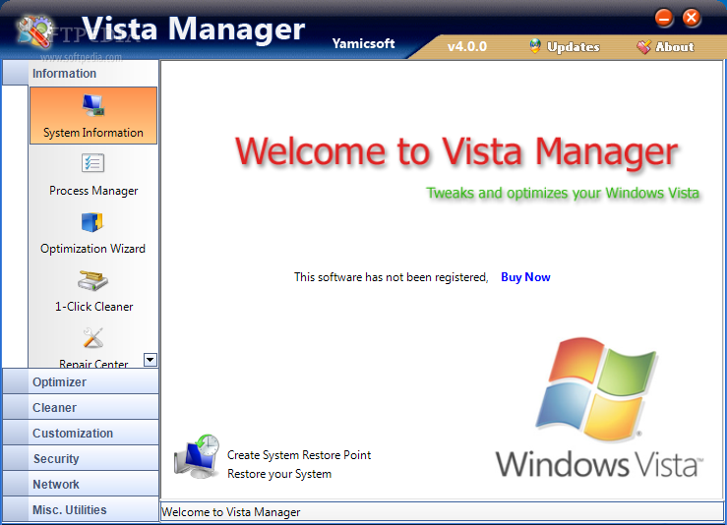Screen dimensions: 727x525
Task: Click Restore your System
Action: coord(279,474)
